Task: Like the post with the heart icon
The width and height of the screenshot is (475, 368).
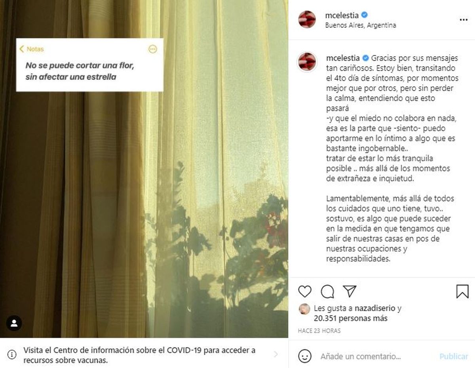Action: coord(305,291)
